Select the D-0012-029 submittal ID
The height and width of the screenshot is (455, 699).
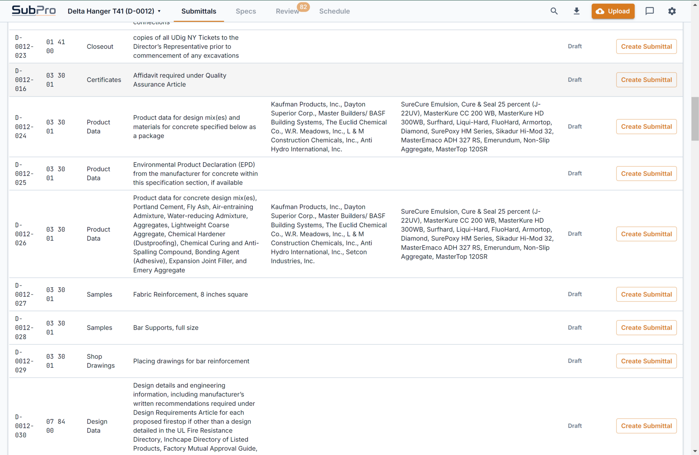pos(24,361)
